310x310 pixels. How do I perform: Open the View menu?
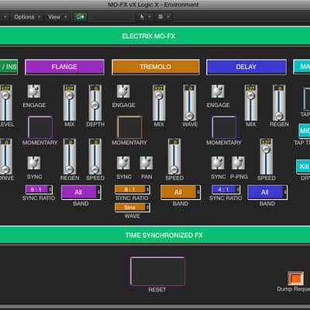pos(57,17)
